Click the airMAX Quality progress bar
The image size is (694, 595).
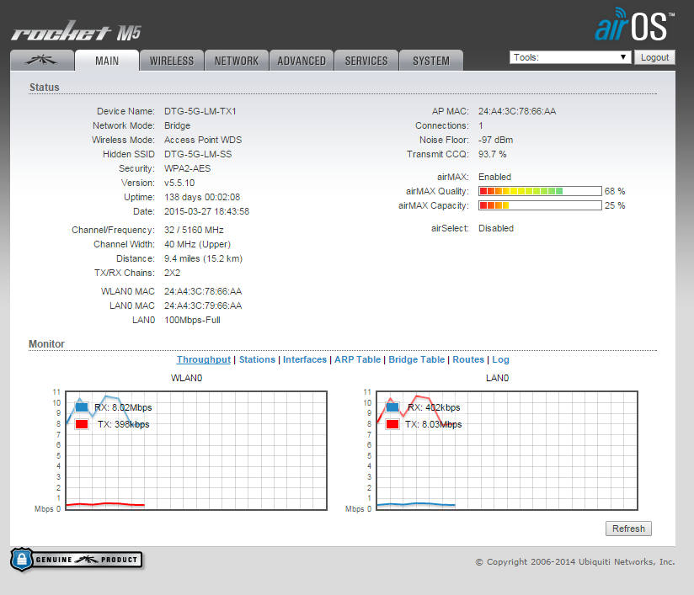pyautogui.click(x=540, y=191)
